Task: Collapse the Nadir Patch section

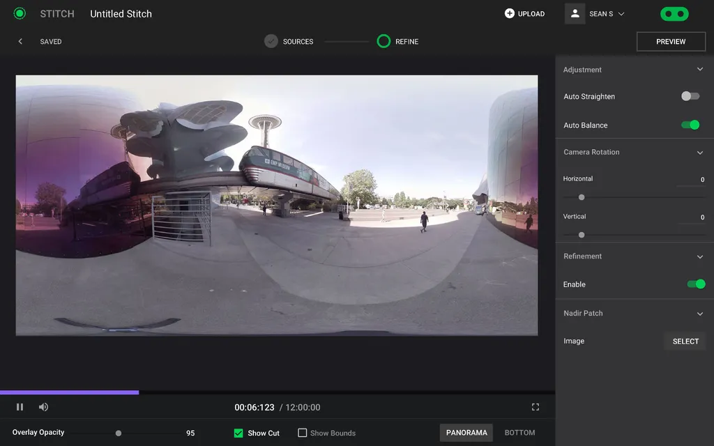Action: (x=700, y=314)
